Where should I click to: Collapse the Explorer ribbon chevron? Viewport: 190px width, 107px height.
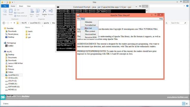[x=184, y=6]
